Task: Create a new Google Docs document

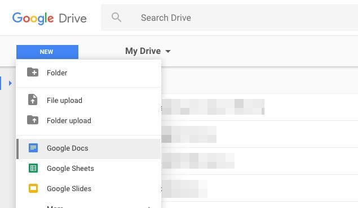Action: tap(89, 148)
